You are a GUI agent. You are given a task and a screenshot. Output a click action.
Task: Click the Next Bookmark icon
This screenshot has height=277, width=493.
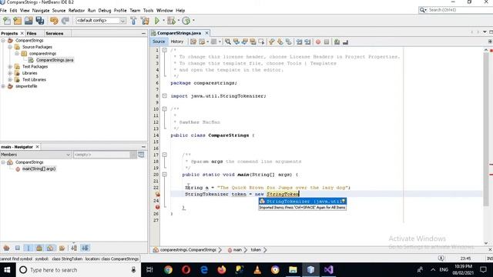[x=280, y=42]
